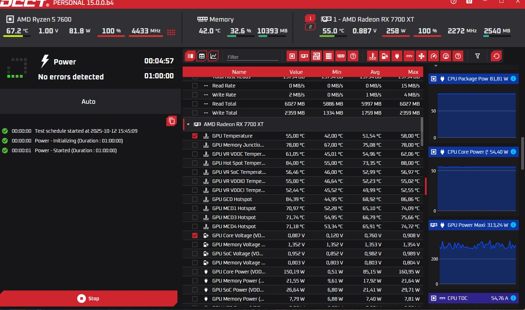The width and height of the screenshot is (525, 310).
Task: Check the GPU Hot Spot Temperature checkbox
Action: coord(195,163)
